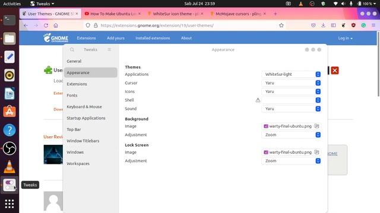Click Add yours on GNOME site
This screenshot has height=213, width=380.
(x=116, y=38)
